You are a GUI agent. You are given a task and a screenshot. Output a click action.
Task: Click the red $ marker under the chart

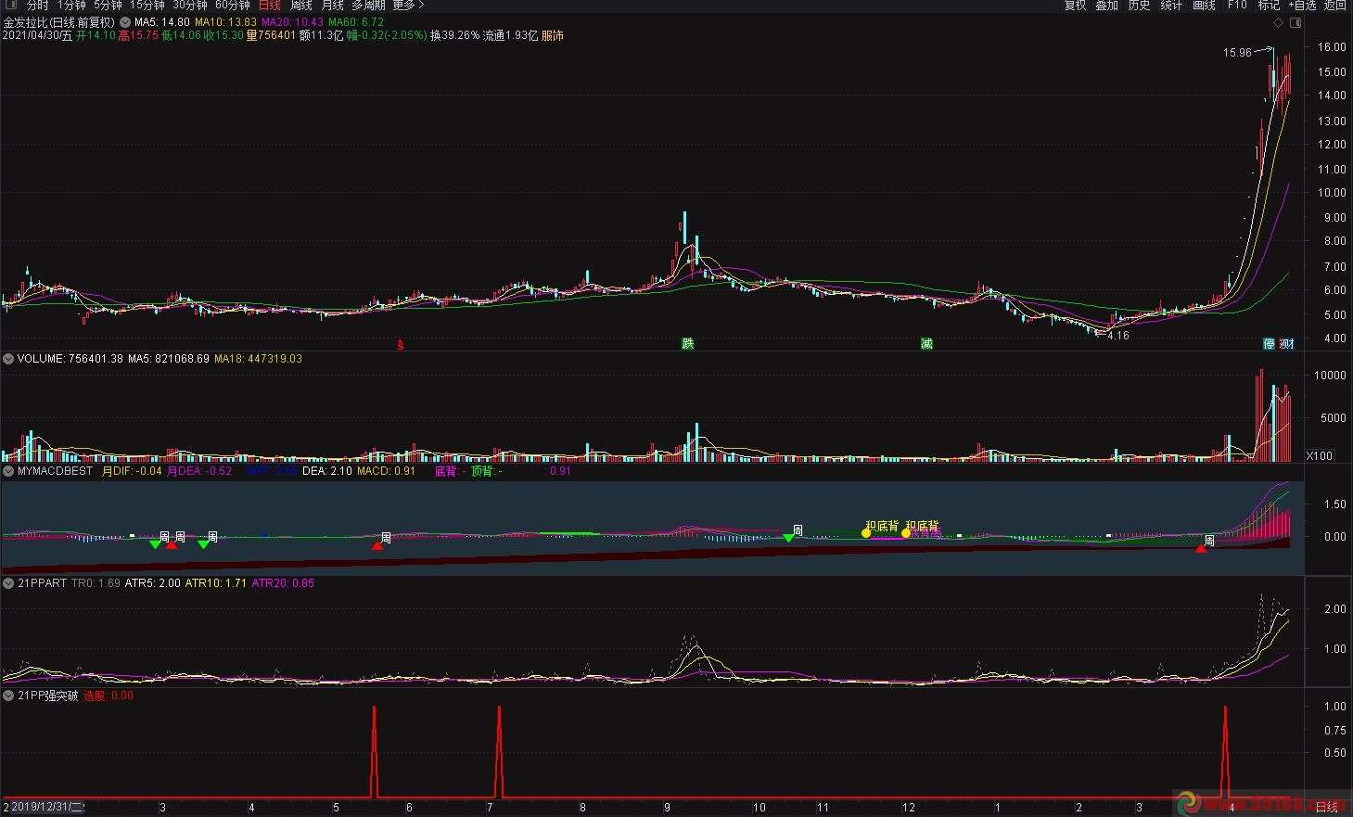coord(401,344)
